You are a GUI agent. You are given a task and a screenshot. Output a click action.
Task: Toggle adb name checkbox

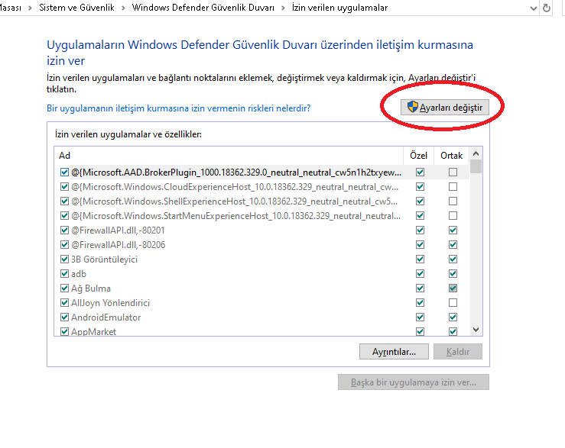[64, 273]
